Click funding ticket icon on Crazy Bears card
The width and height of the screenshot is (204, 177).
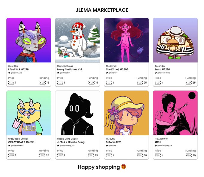pos(42,155)
